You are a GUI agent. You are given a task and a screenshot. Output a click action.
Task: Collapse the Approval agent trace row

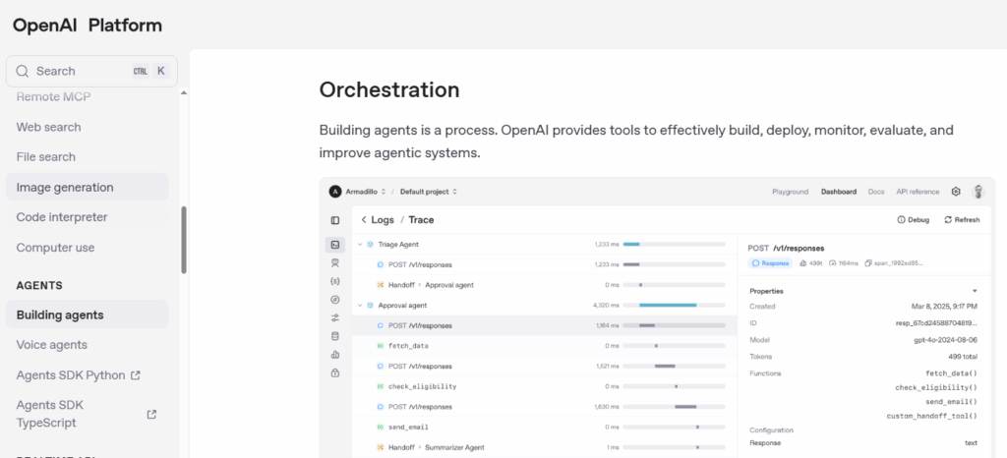coord(360,306)
